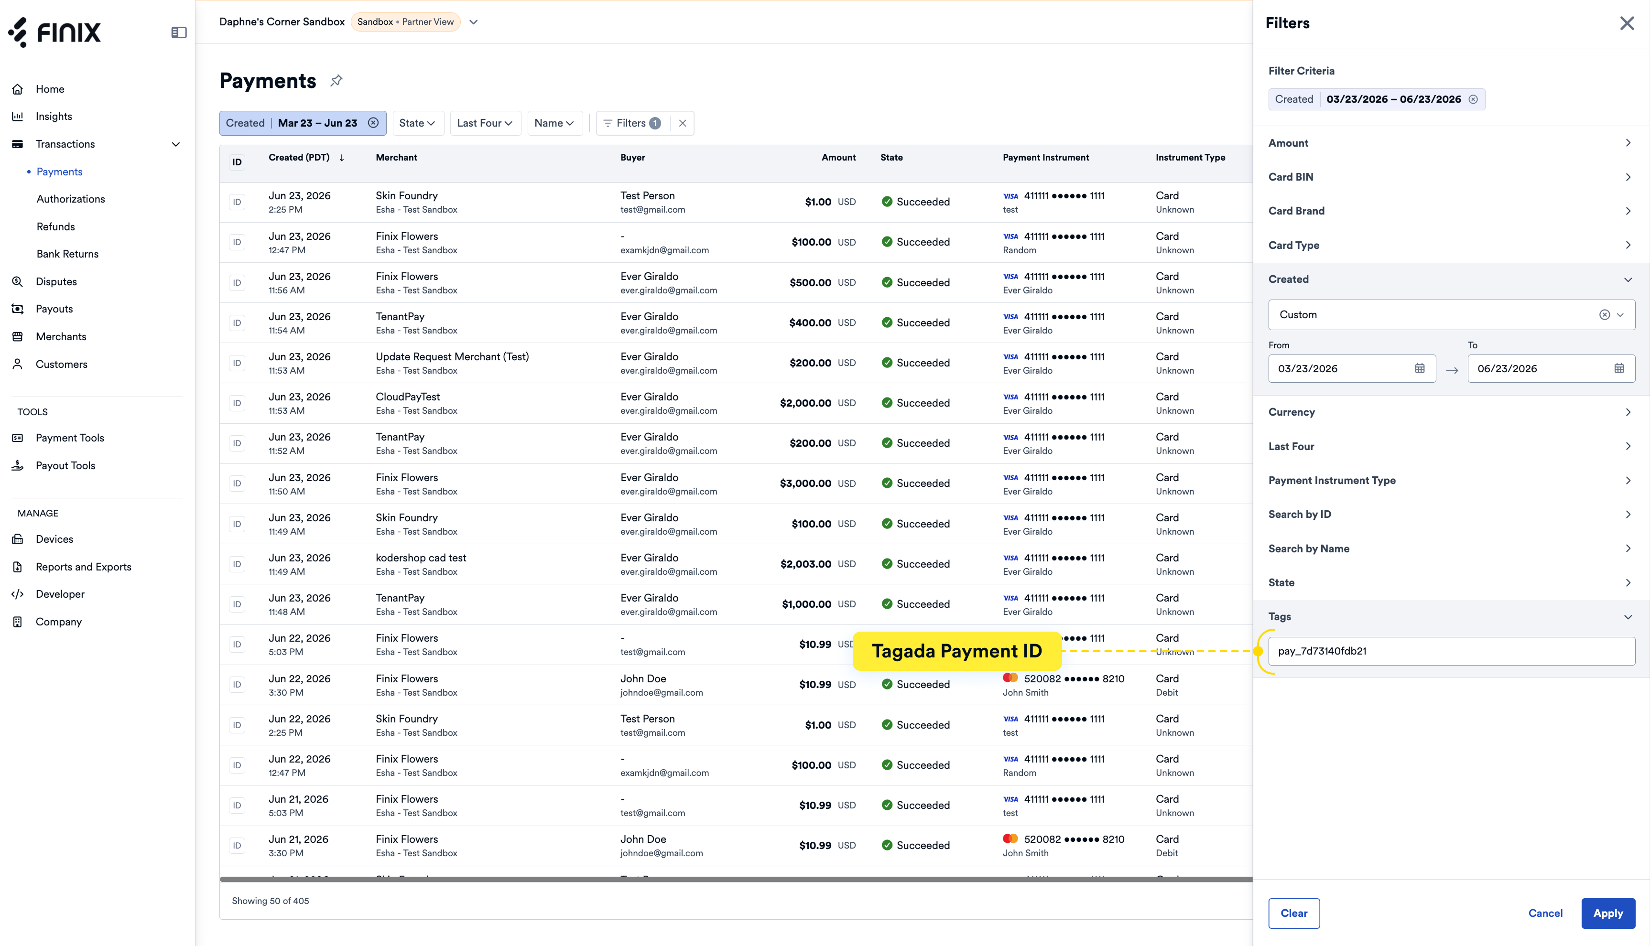Open Reports and Exports page

coord(83,567)
